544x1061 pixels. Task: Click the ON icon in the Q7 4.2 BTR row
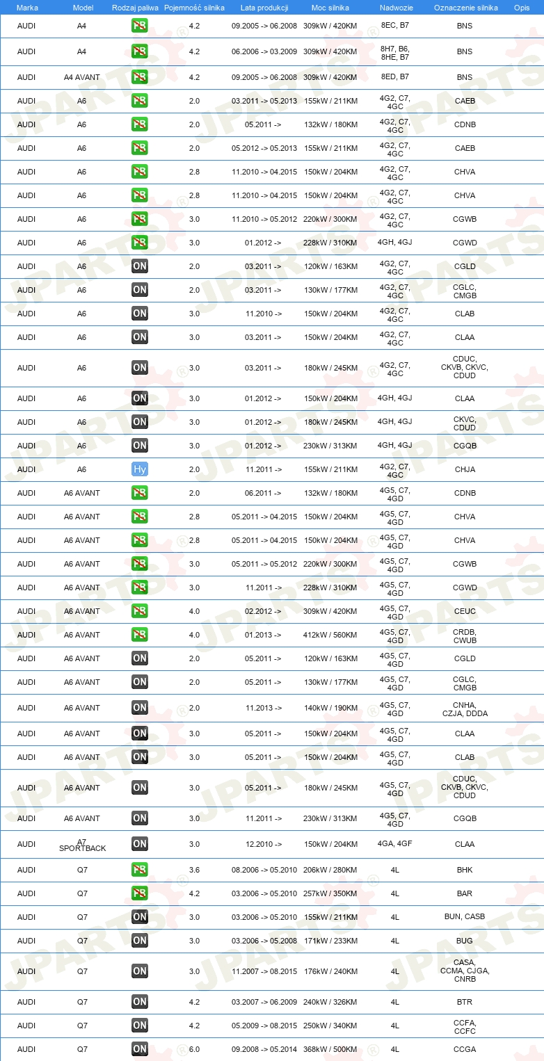tap(140, 1002)
